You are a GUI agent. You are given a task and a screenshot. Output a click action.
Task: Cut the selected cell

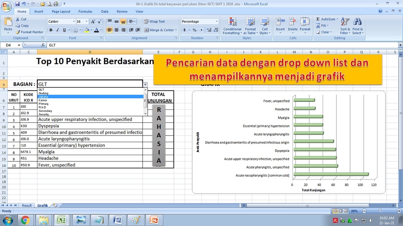coord(21,19)
